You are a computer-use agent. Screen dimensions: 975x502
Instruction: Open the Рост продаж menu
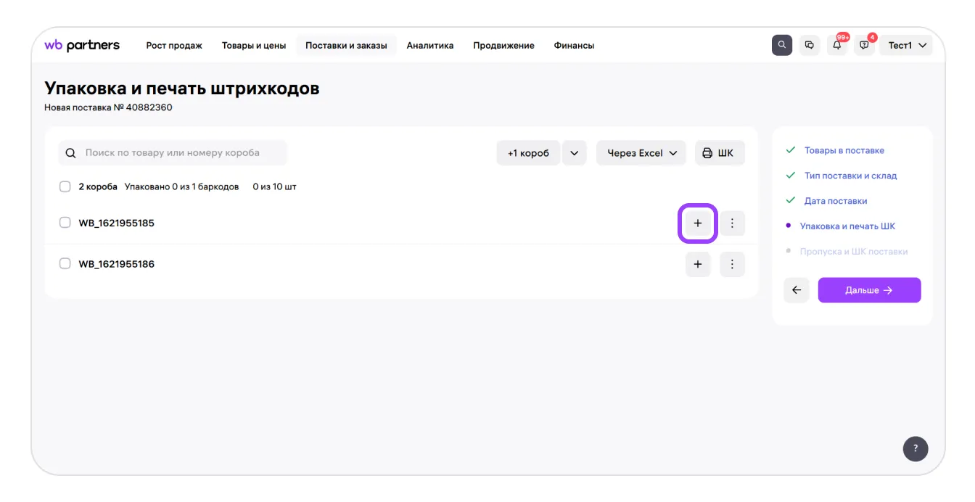[x=174, y=45]
